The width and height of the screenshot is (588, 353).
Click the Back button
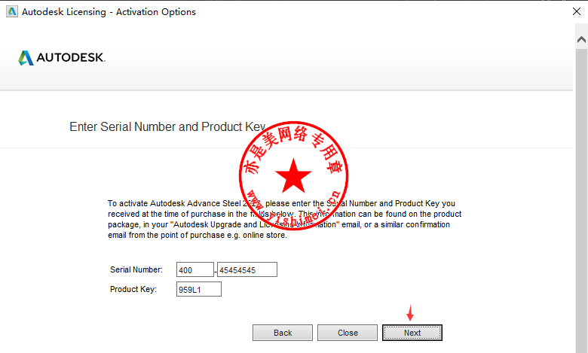coord(283,333)
